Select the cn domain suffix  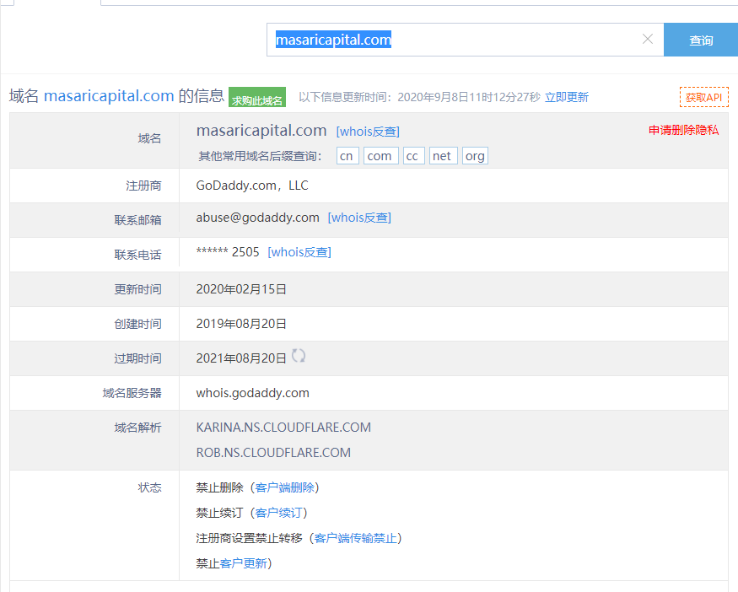pyautogui.click(x=347, y=156)
